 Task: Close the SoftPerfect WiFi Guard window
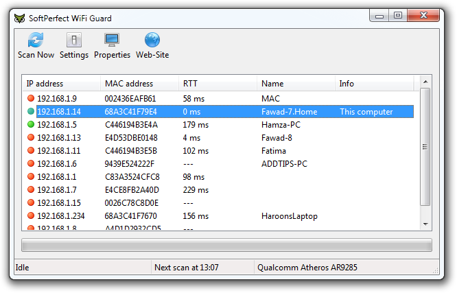[423, 16]
